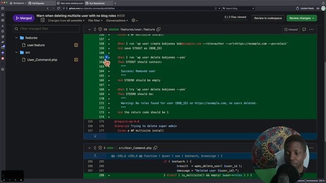Go forward in browser history

tap(53, 9)
